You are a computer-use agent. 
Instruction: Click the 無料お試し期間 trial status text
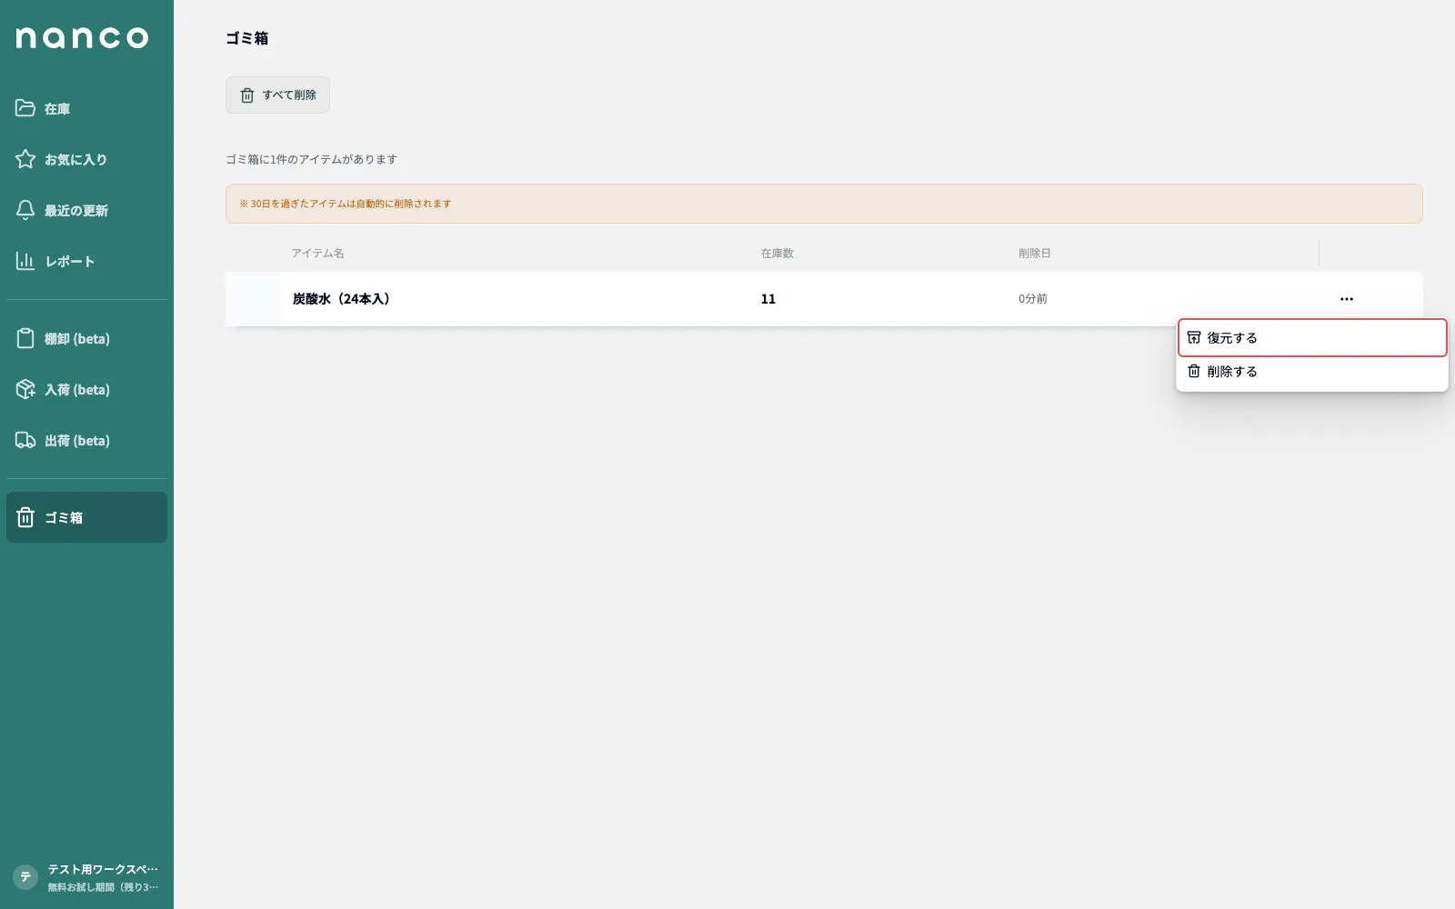103,887
